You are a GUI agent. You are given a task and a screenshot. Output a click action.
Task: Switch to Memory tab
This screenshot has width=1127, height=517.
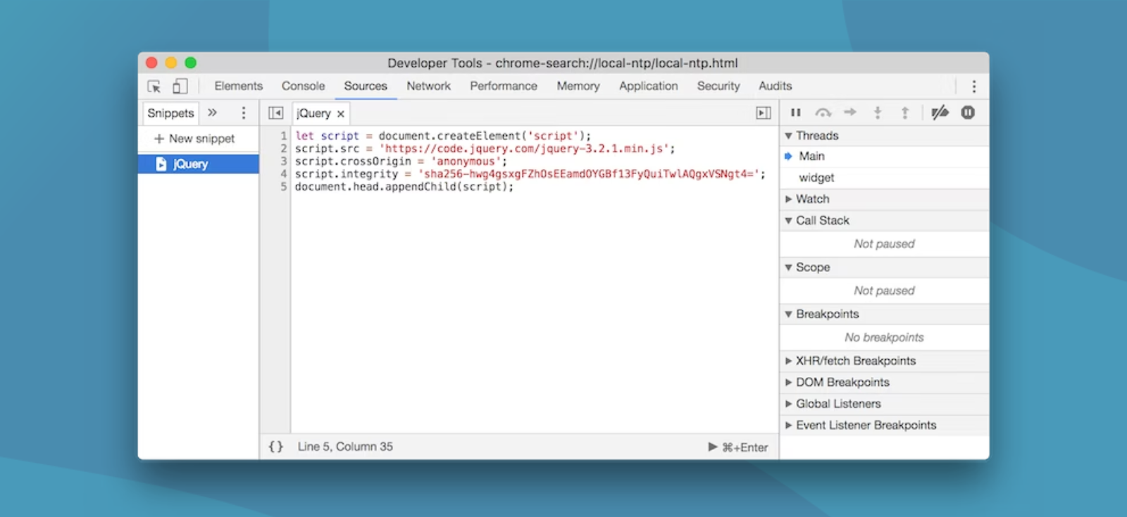[578, 86]
